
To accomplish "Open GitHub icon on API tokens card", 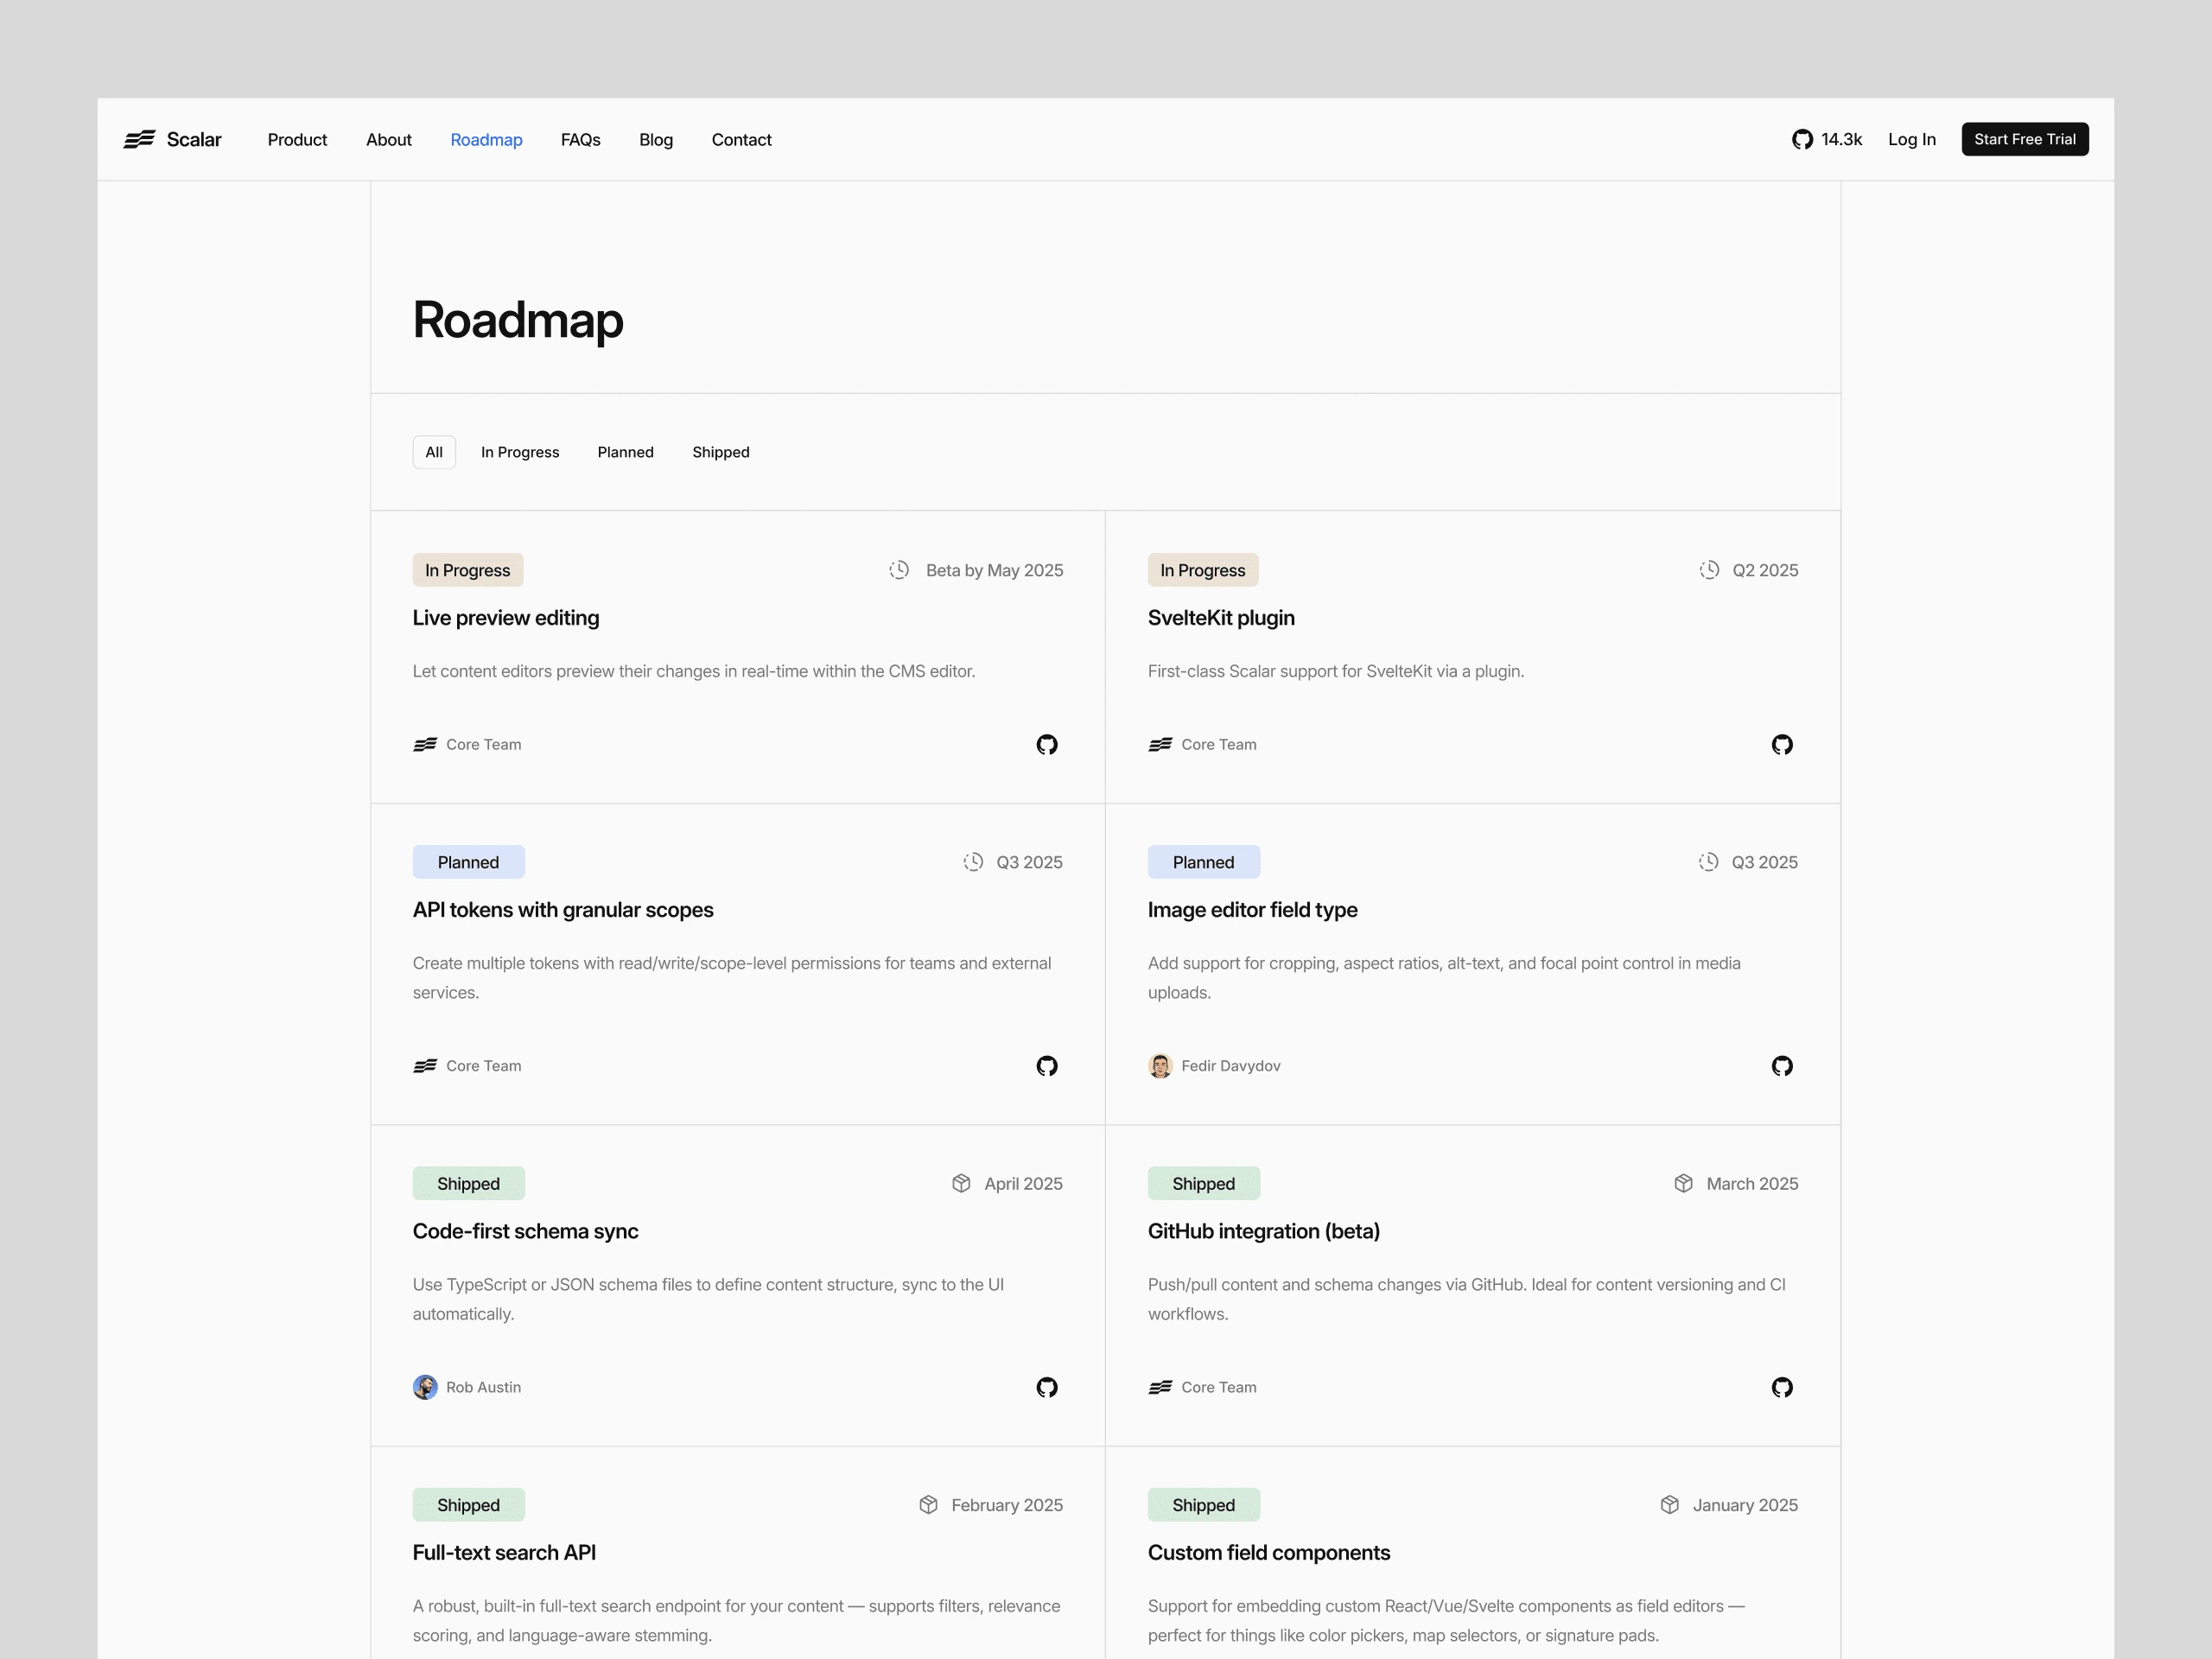I will 1046,1065.
